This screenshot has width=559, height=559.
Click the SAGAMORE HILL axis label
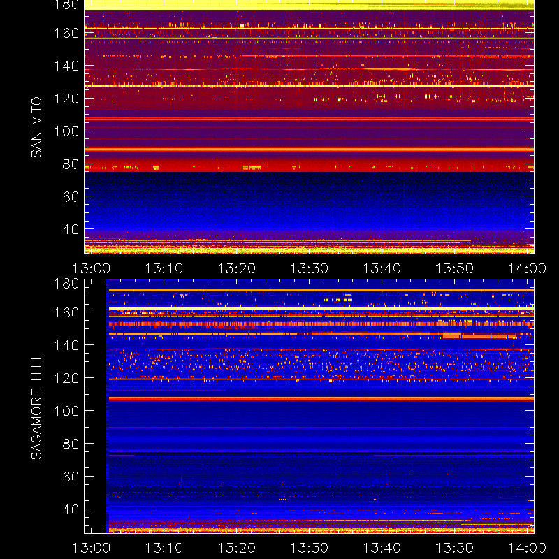pyautogui.click(x=36, y=407)
